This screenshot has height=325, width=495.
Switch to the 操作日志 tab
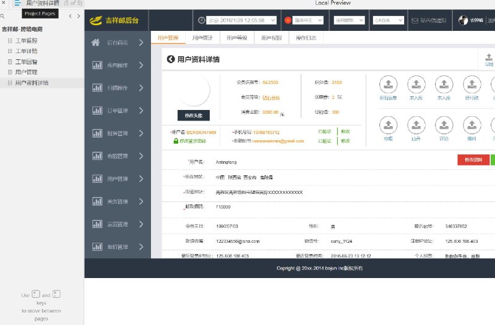tap(306, 38)
